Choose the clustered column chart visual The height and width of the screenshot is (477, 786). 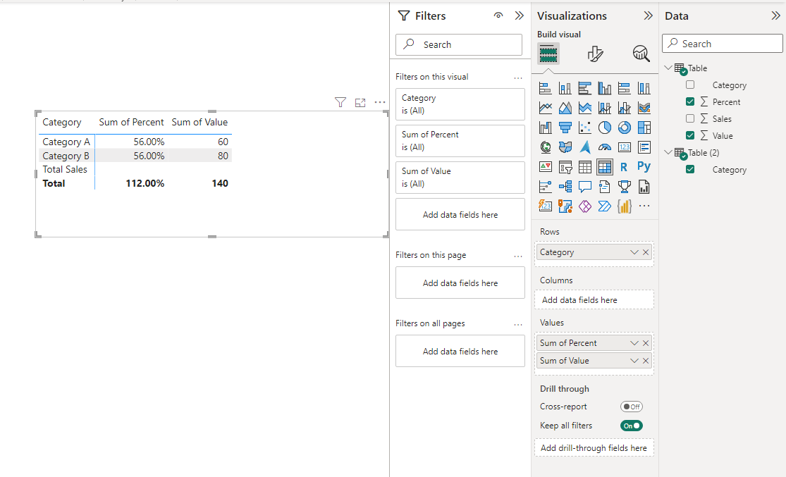pyautogui.click(x=605, y=89)
